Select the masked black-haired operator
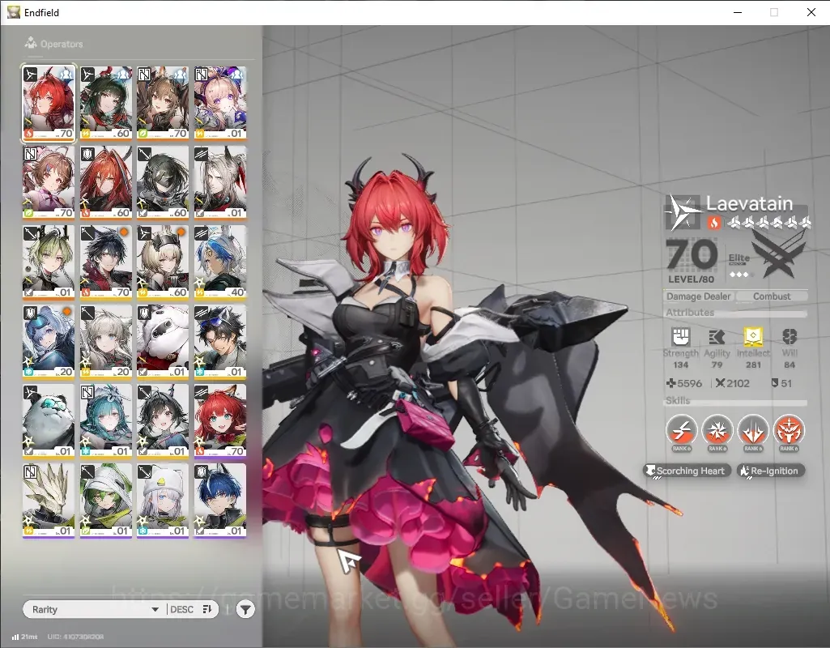 pos(163,182)
